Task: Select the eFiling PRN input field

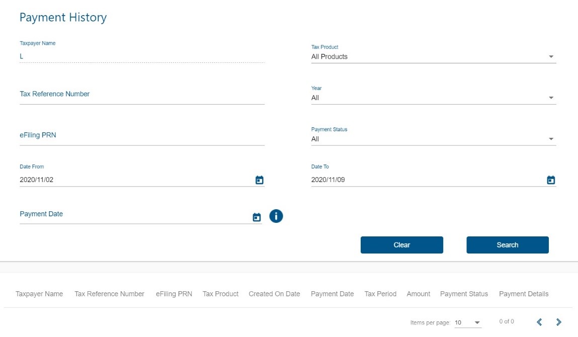Action: pyautogui.click(x=142, y=136)
